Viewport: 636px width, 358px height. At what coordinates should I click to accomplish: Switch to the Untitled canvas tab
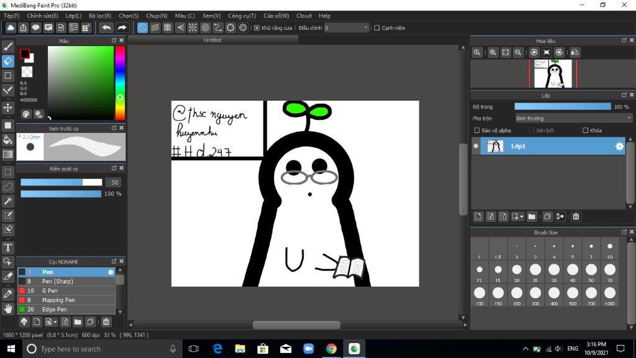pos(212,40)
